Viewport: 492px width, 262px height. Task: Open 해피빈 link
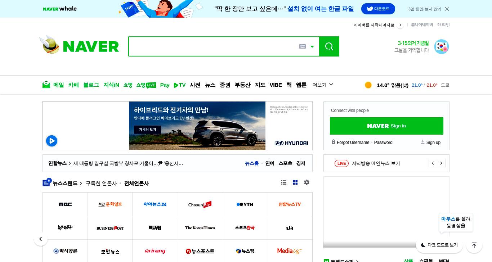pyautogui.click(x=443, y=25)
